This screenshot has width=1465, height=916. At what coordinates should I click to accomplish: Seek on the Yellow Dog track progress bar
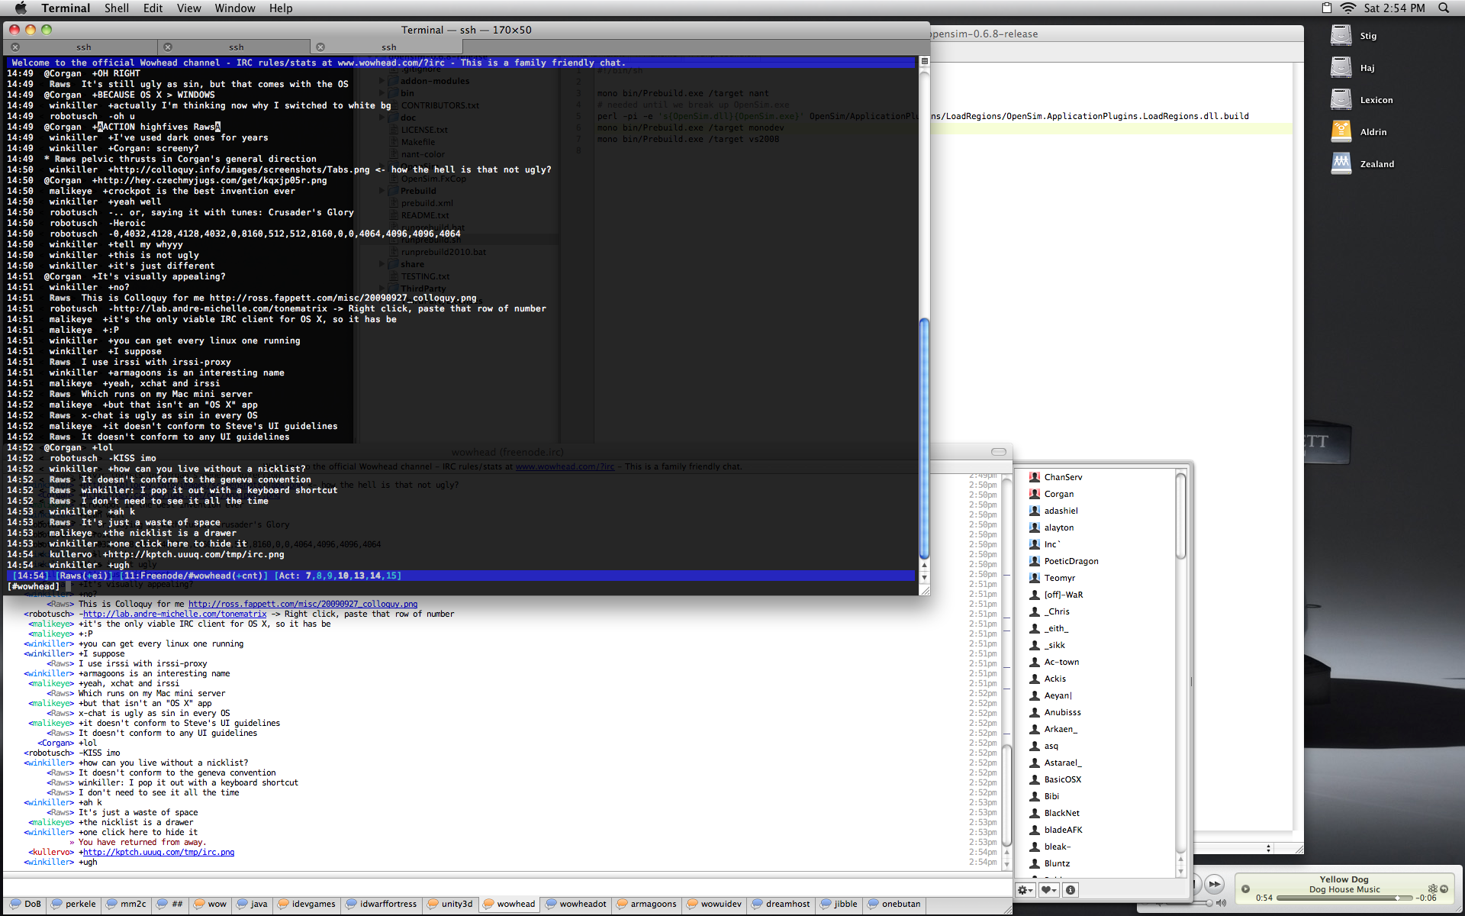(1343, 898)
